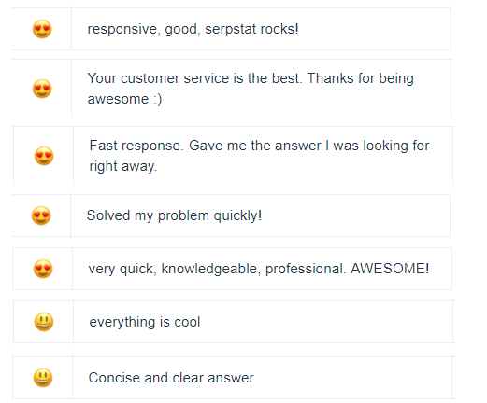Click smiley emoji beside 'Concise and clear answer'
Screen dimensions: 487x403
pyautogui.click(x=43, y=378)
